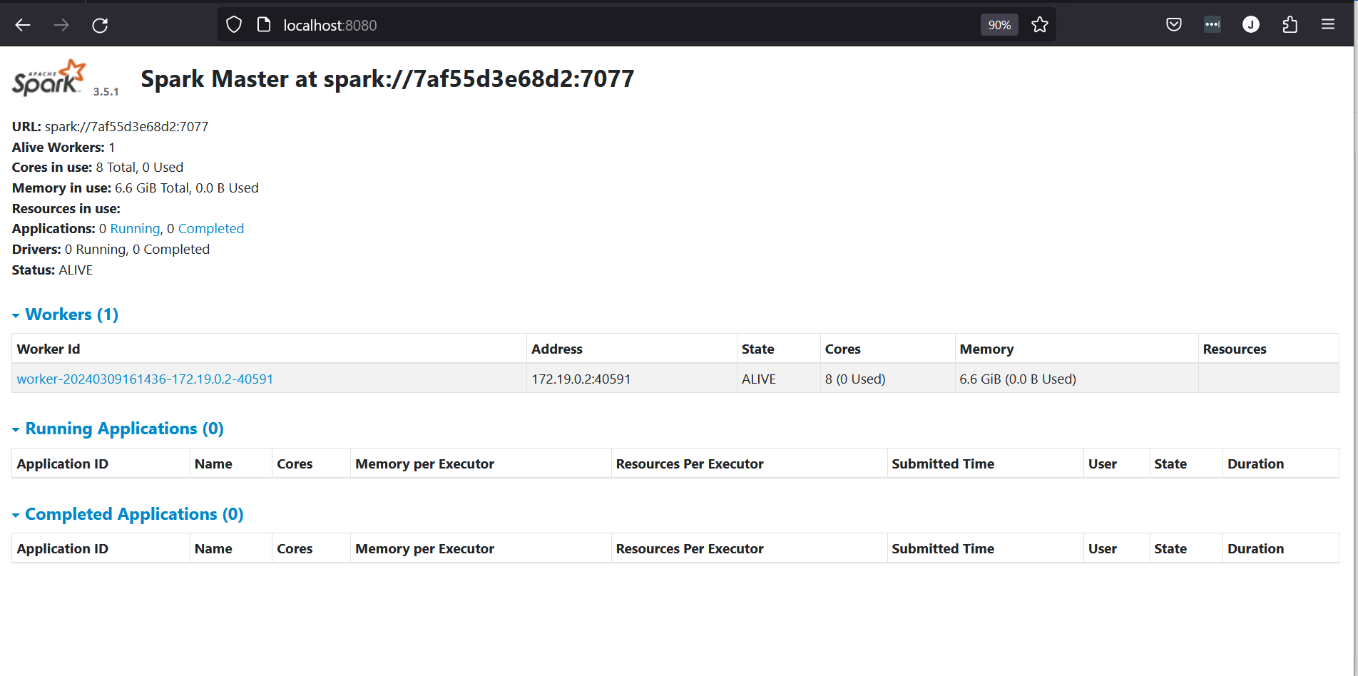Open the Running applications link
Viewport: 1358px width, 676px height.
[x=135, y=229]
